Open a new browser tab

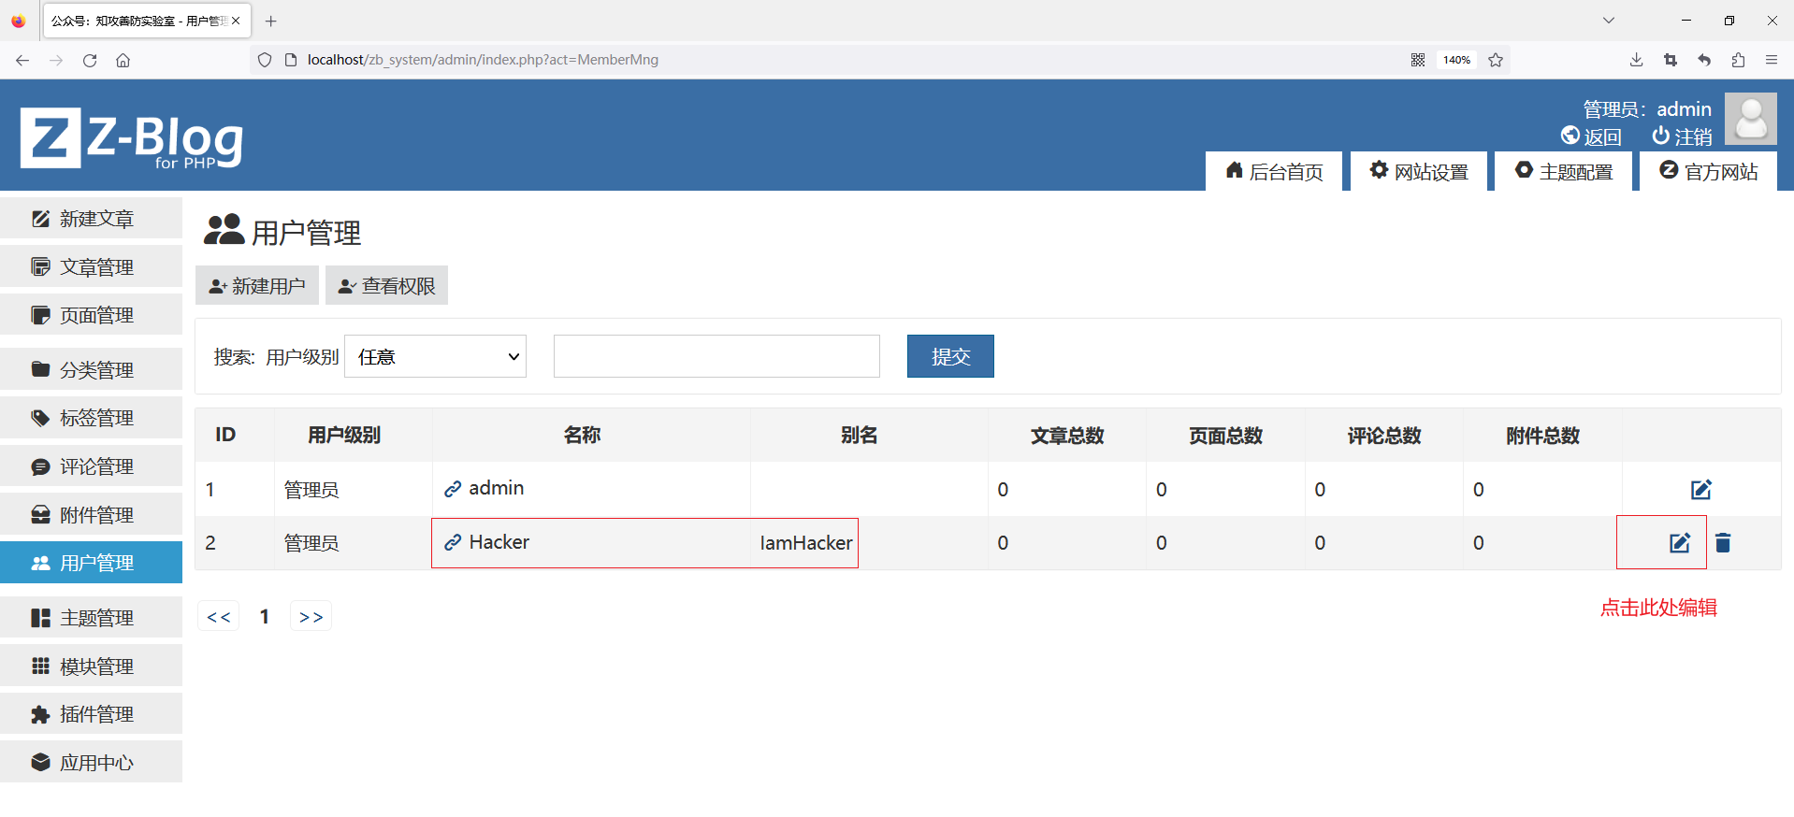271,21
